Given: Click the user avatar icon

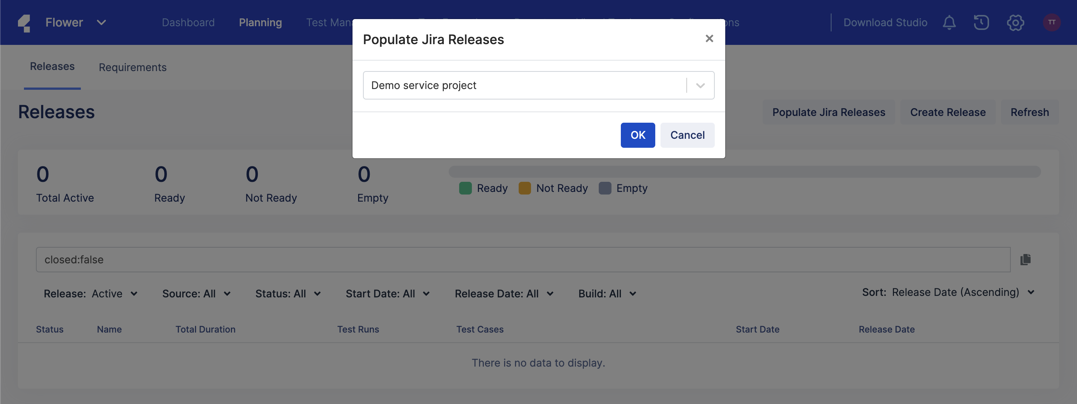Looking at the screenshot, I should click(1051, 22).
